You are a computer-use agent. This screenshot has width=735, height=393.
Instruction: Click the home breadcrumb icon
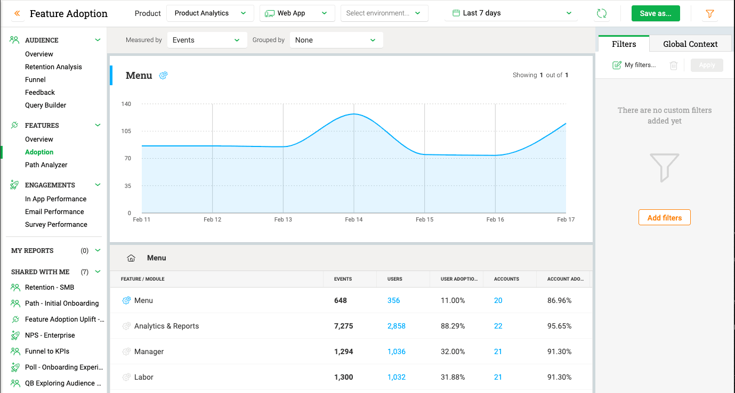point(131,258)
